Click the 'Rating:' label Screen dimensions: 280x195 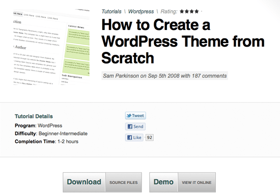pos(169,12)
